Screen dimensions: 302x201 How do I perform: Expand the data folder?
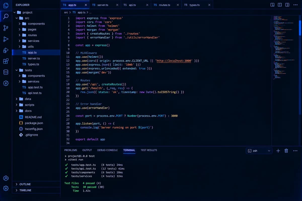pyautogui.click(x=17, y=99)
